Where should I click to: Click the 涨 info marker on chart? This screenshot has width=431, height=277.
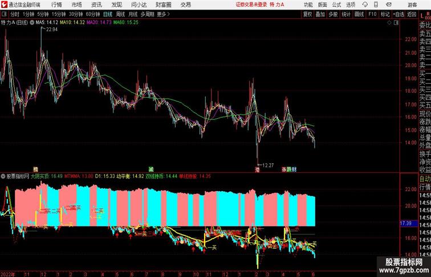284,169
